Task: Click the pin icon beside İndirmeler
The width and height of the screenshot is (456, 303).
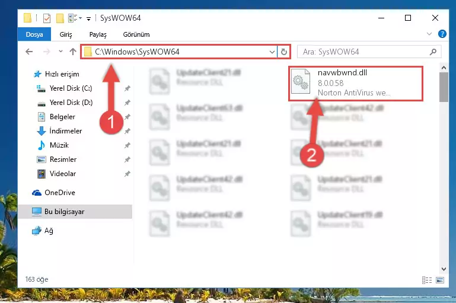Action: [127, 131]
